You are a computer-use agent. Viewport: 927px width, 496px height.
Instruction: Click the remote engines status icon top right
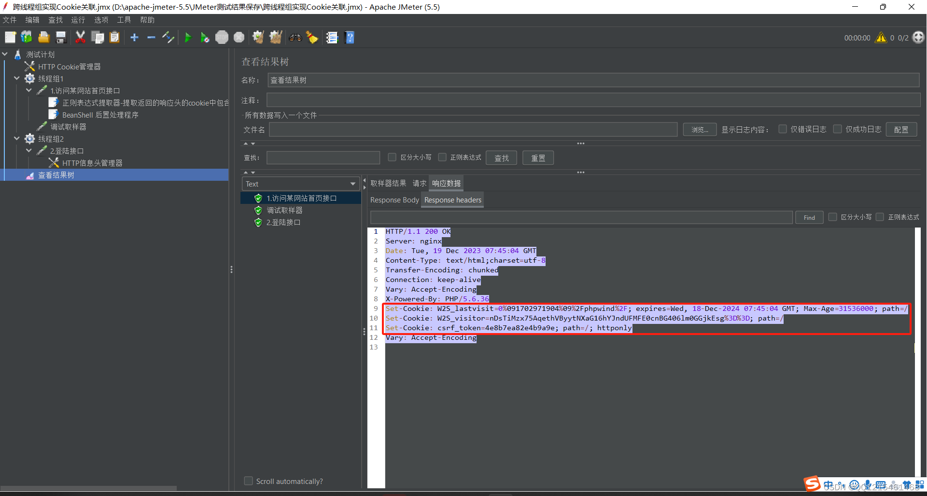click(x=918, y=38)
